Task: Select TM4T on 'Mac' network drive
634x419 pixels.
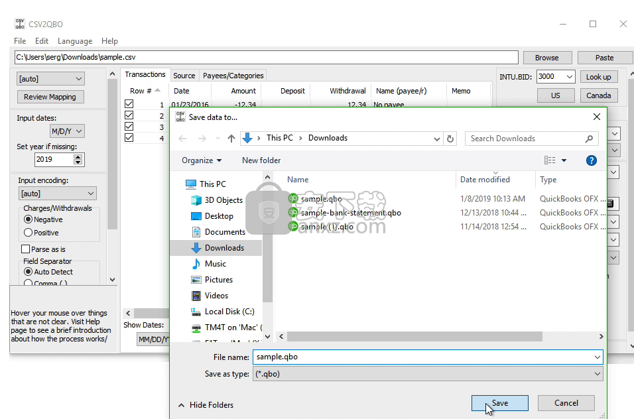Action: [226, 328]
